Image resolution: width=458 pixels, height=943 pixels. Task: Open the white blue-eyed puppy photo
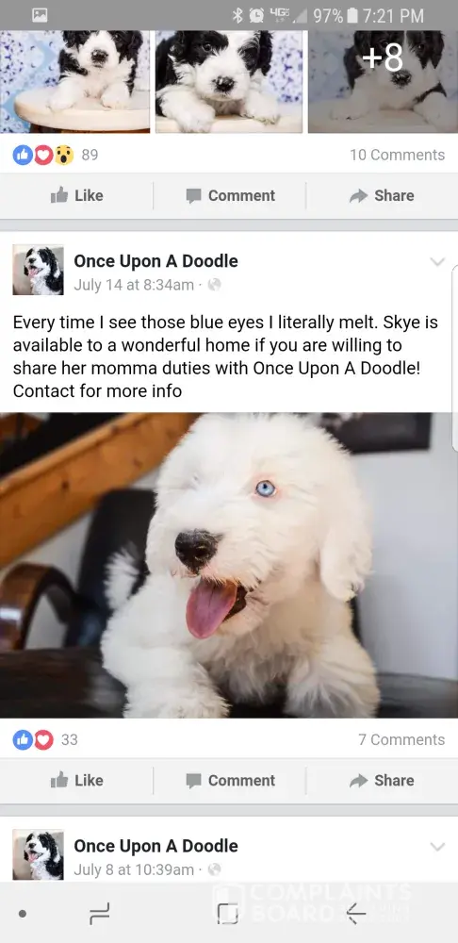[229, 565]
